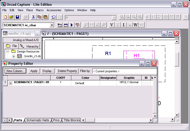
Task: Click the Display... button
Action: pyautogui.click(x=48, y=71)
